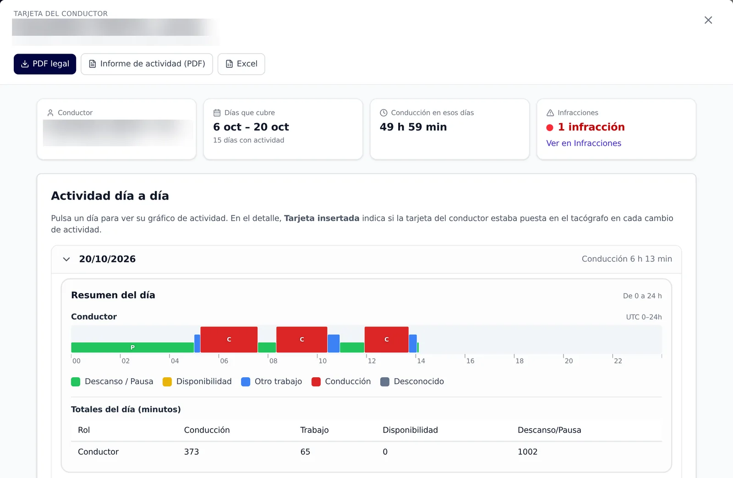The height and width of the screenshot is (478, 733).
Task: Click the green Descanso / Pausa legend swatch
Action: tap(76, 382)
